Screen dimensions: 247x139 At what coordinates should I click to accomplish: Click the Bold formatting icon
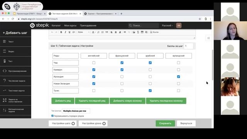pos(61,32)
